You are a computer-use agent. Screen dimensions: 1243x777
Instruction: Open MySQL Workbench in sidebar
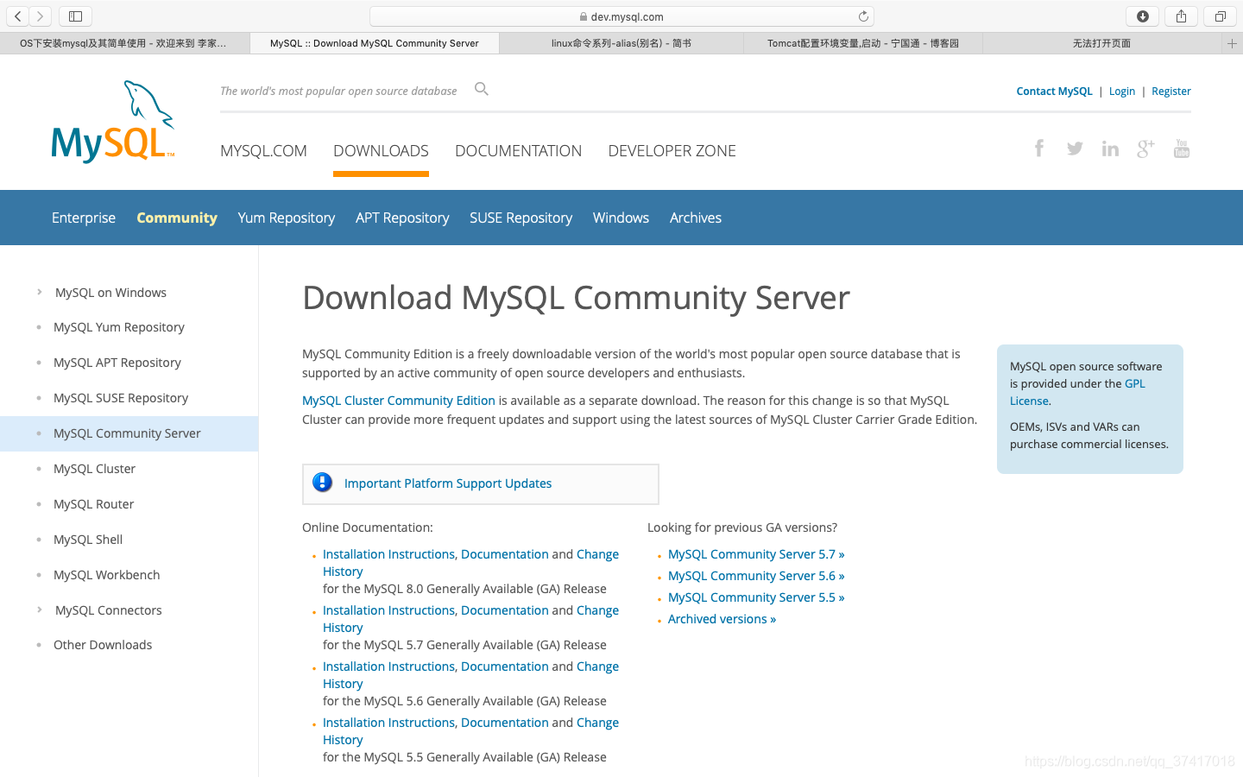click(106, 575)
